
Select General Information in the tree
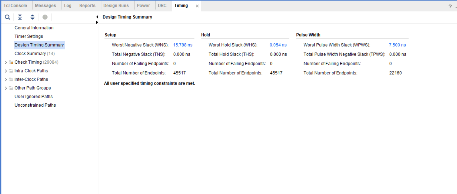click(34, 28)
